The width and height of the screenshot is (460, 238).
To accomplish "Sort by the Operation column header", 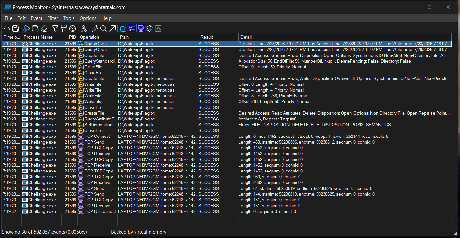I will point(98,37).
